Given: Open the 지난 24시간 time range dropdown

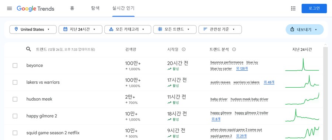Looking at the screenshot, I should [x=80, y=29].
